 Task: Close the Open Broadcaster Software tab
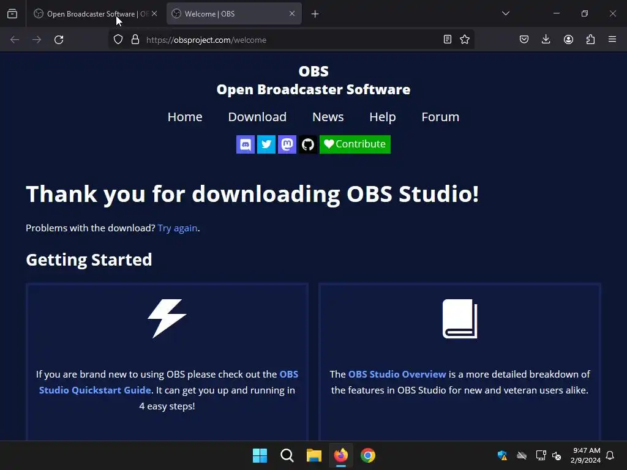[154, 13]
